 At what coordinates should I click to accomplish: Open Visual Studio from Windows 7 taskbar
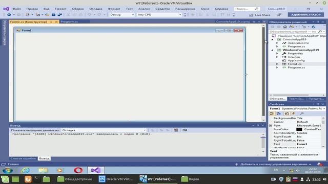pyautogui.click(x=96, y=170)
